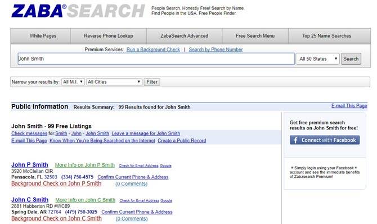
Task: Click Run a Background Check link
Action: click(153, 50)
